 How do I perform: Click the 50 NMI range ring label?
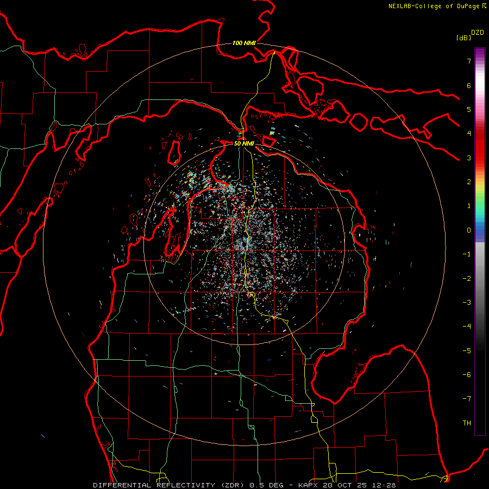244,143
